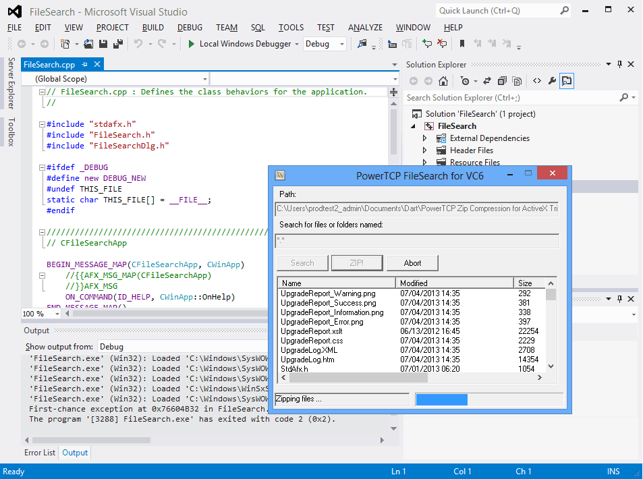Collapse the #include code region
Viewport: 643px width, 479px height.
[42, 124]
